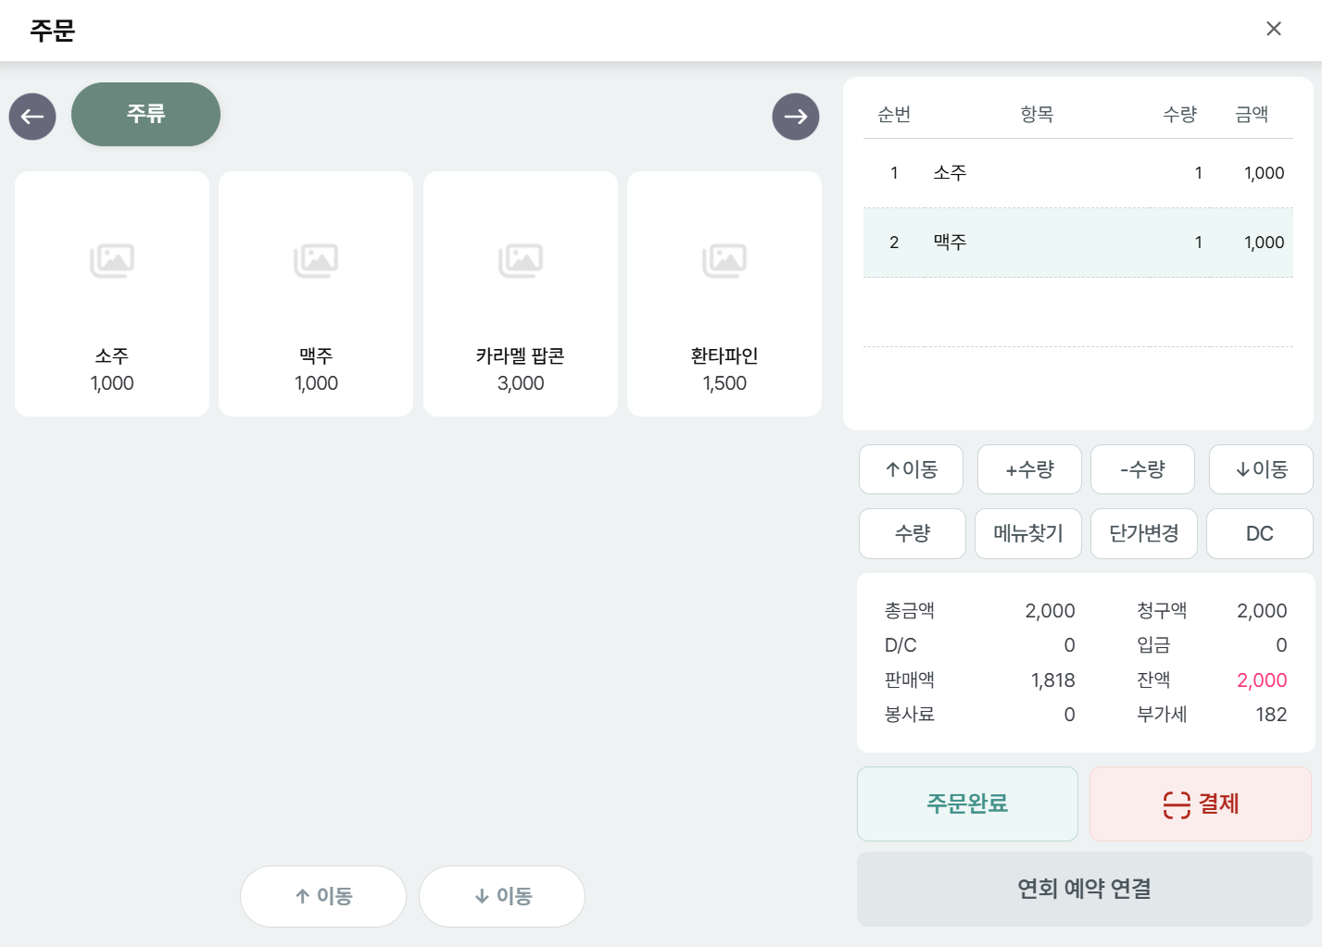Increase quantity with +수량 button
This screenshot has width=1322, height=947.
(1029, 469)
